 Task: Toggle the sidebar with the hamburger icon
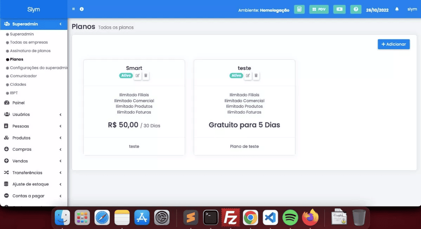pyautogui.click(x=73, y=9)
